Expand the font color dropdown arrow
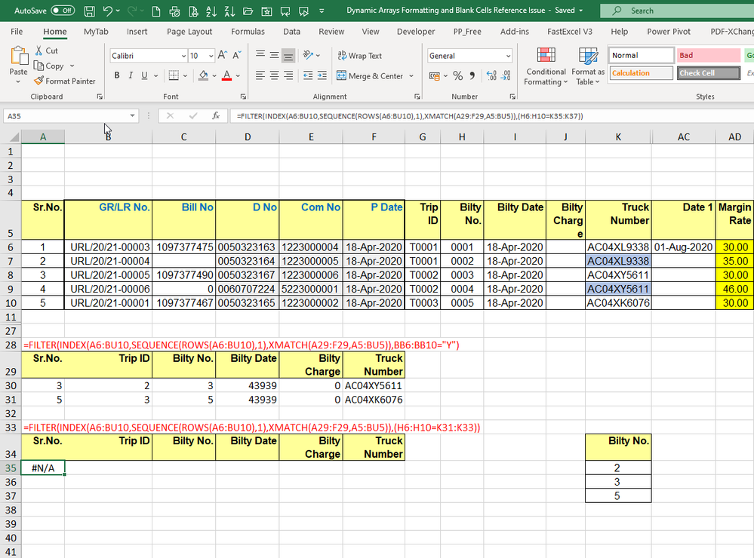Viewport: 754px width, 558px height. (238, 75)
